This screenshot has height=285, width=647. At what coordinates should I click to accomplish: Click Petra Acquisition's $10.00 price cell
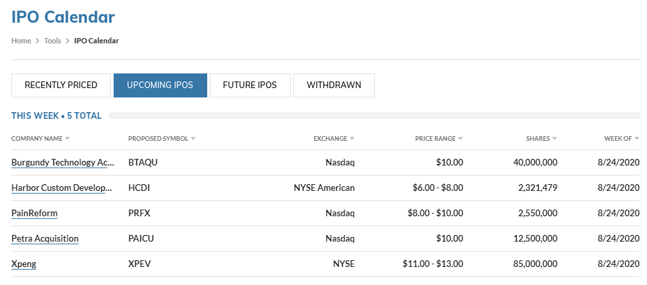[x=449, y=239]
